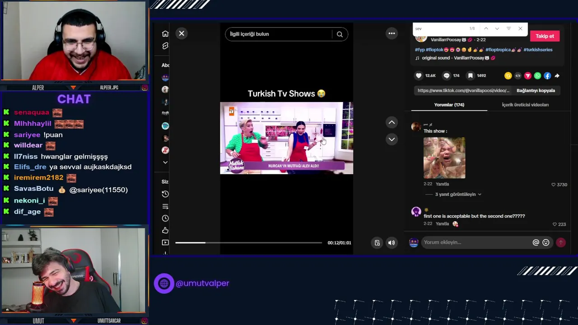
Task: Open the #floptok hashtag
Action: [434, 50]
